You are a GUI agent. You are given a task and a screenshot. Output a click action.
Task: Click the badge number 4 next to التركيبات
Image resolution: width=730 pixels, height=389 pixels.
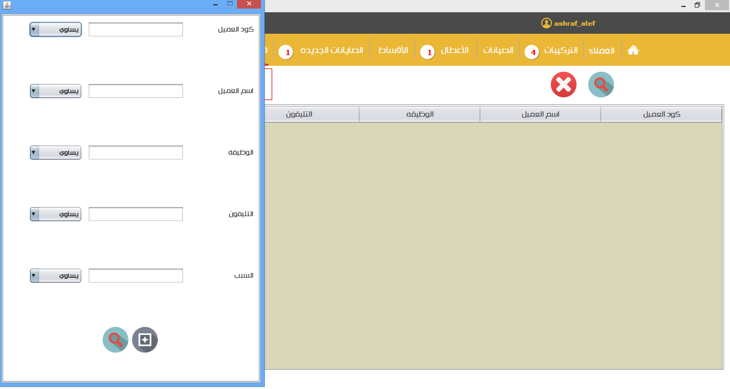pyautogui.click(x=533, y=52)
